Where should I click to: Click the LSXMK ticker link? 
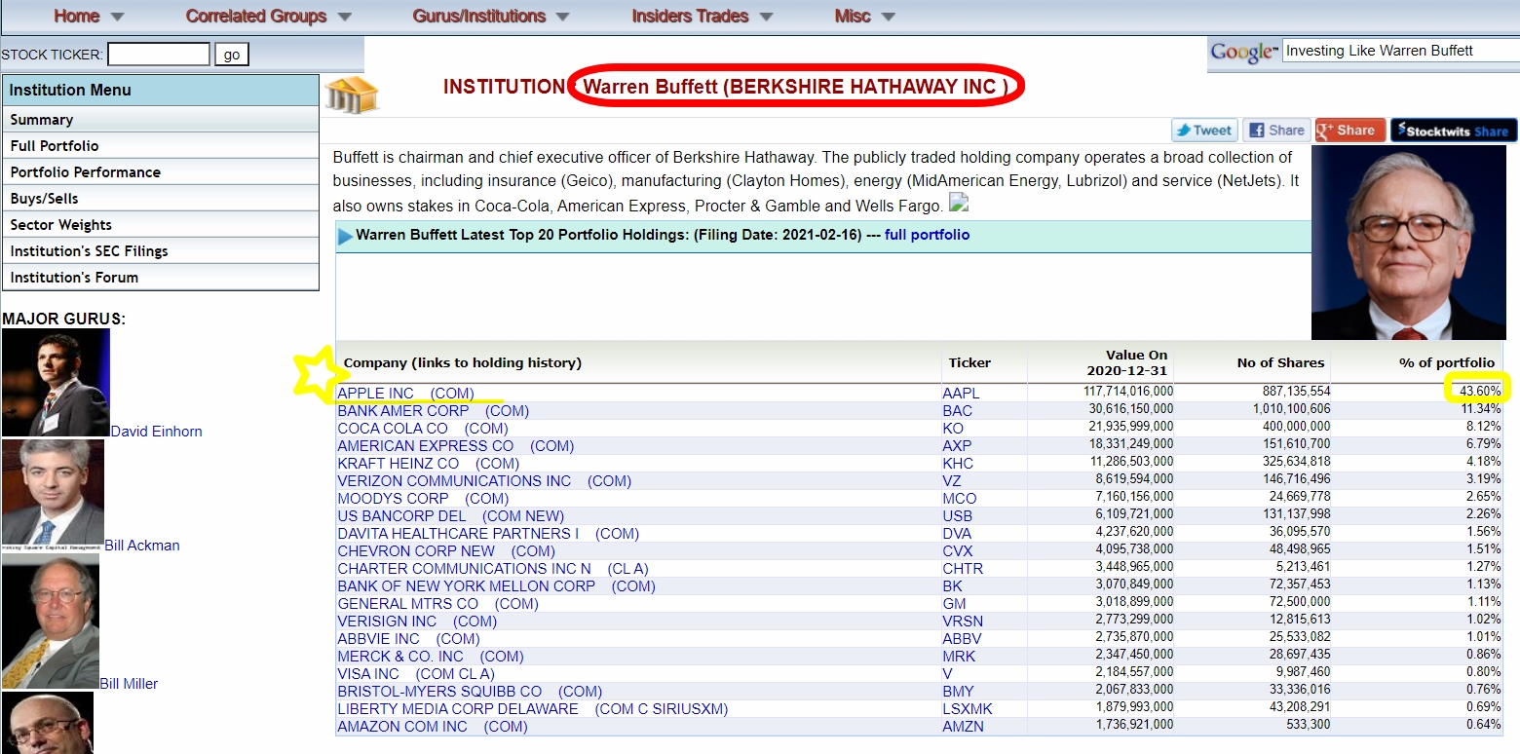[968, 709]
